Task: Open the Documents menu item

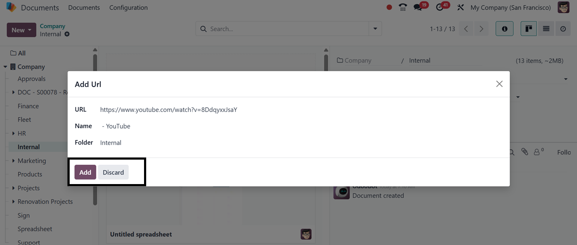Action: (84, 7)
